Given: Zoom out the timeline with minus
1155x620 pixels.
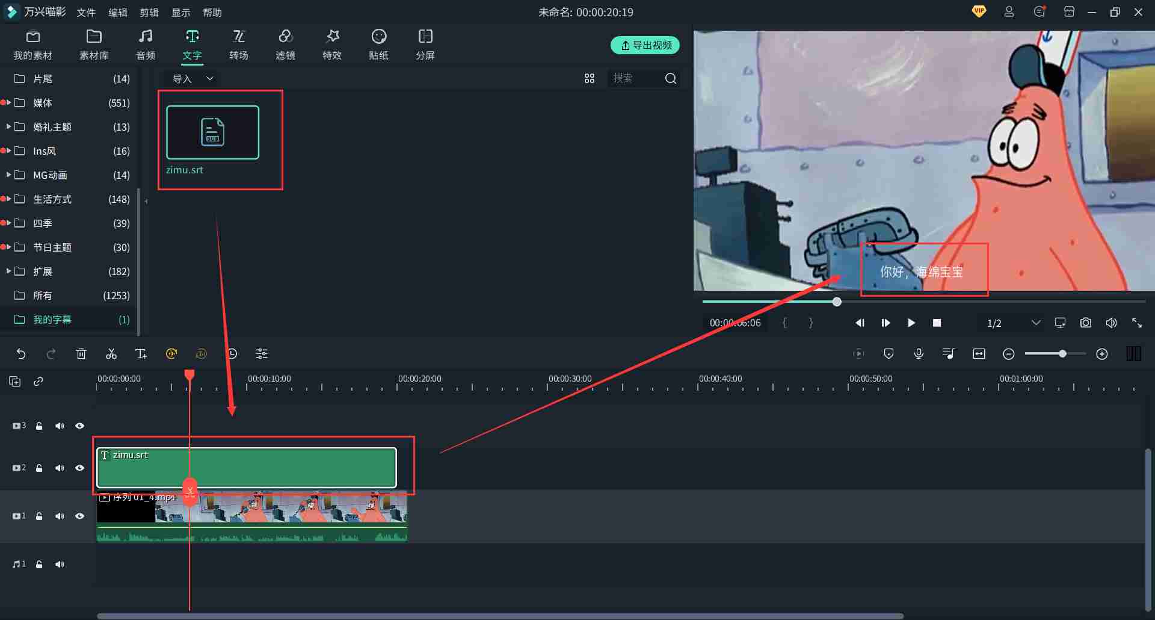Looking at the screenshot, I should click(1009, 354).
